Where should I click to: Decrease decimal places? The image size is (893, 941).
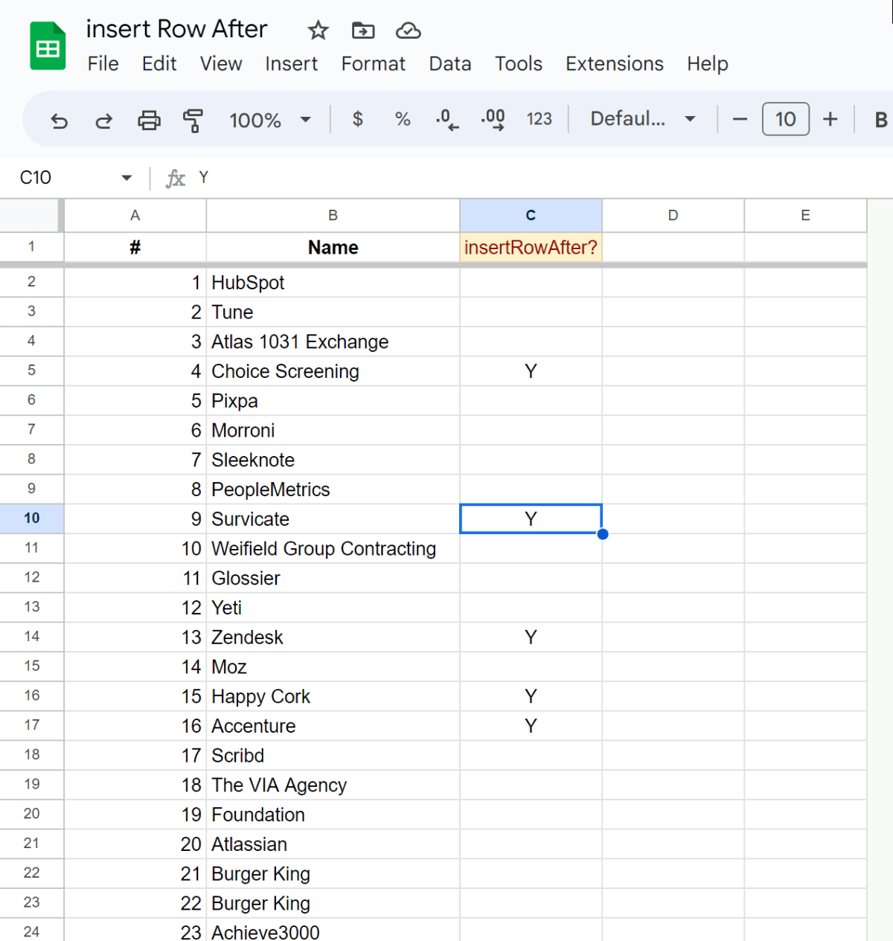tap(447, 119)
